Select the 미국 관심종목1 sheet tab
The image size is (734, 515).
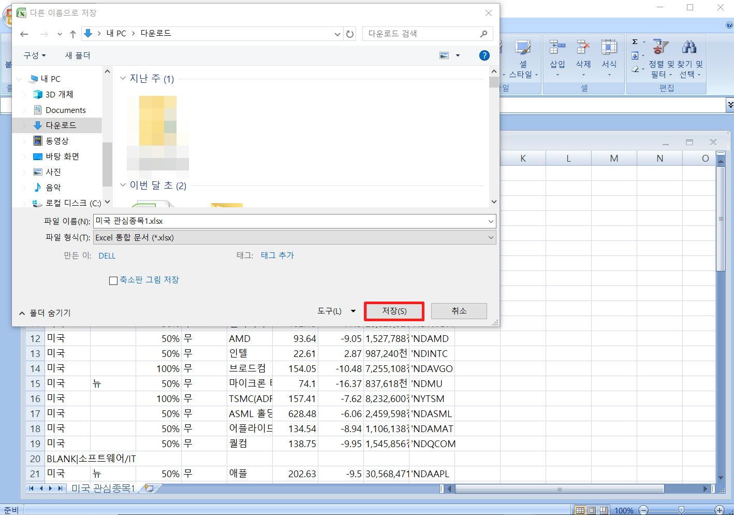103,488
